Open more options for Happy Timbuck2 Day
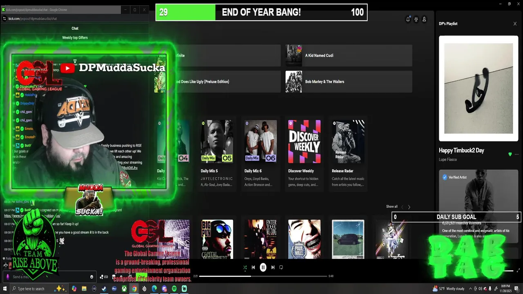 (x=516, y=154)
